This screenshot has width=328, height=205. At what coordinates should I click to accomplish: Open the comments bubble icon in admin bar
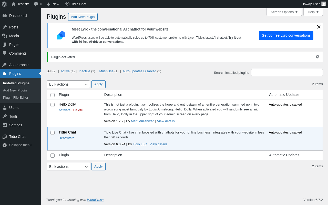pos(36,4)
